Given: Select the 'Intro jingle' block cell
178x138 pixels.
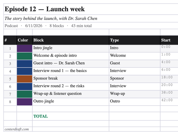Looking at the screenshot, I should tap(71, 49).
